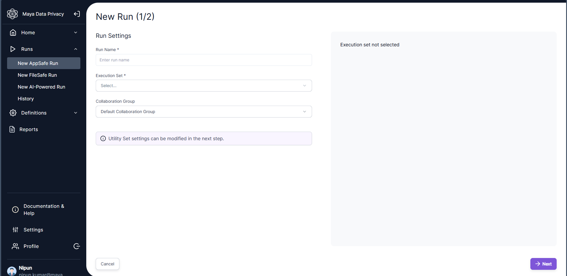Open the Execution Set dropdown
Viewport: 567px width, 276px height.
[204, 86]
